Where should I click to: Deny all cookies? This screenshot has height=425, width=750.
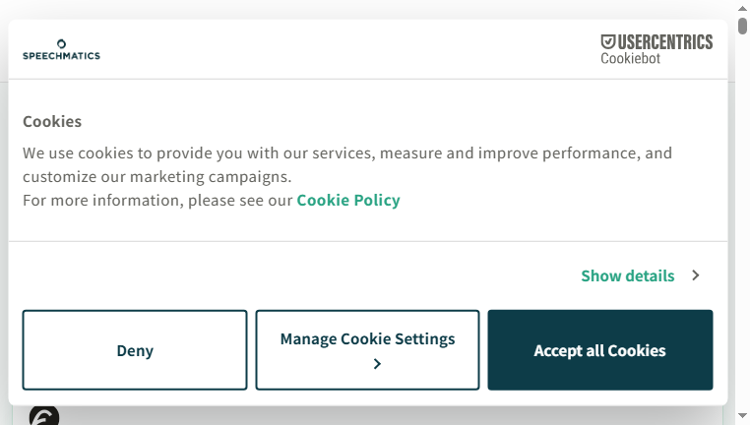pyautogui.click(x=135, y=350)
